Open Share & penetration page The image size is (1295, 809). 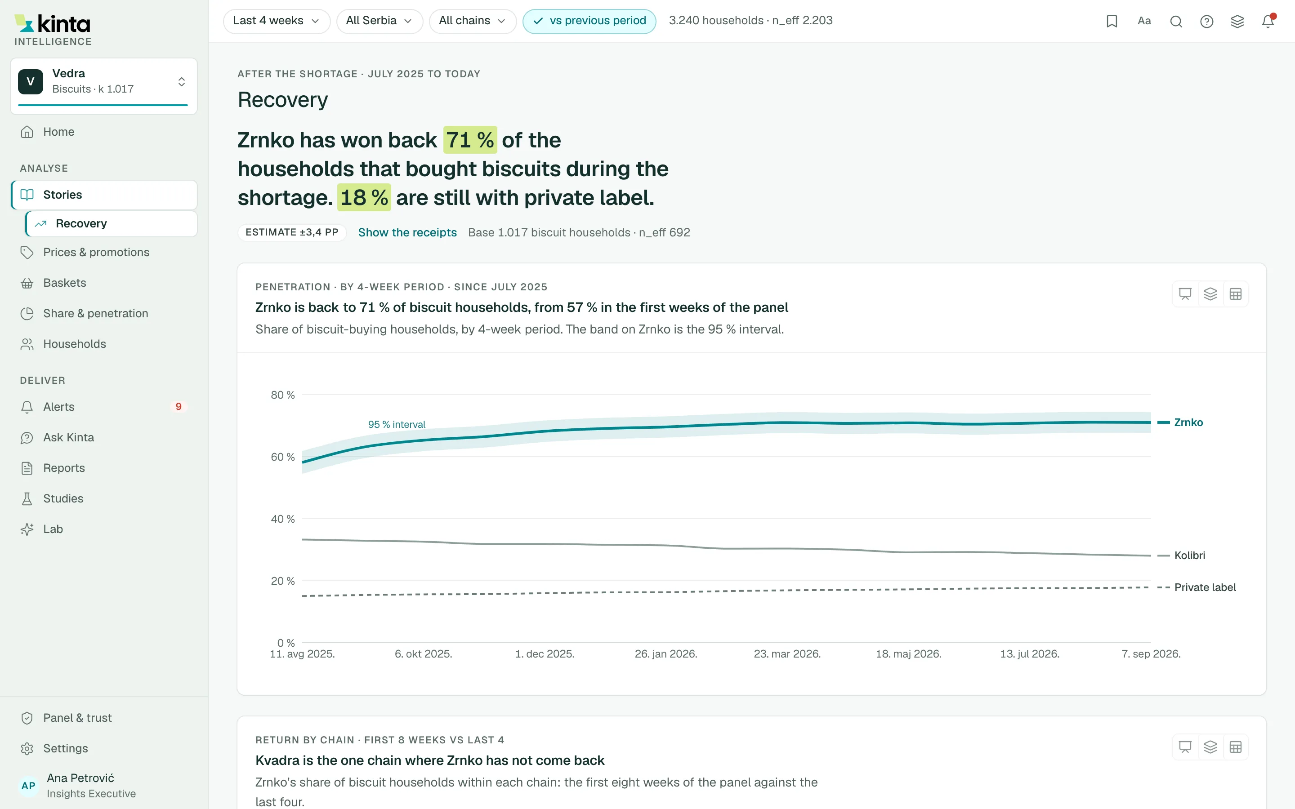104,314
